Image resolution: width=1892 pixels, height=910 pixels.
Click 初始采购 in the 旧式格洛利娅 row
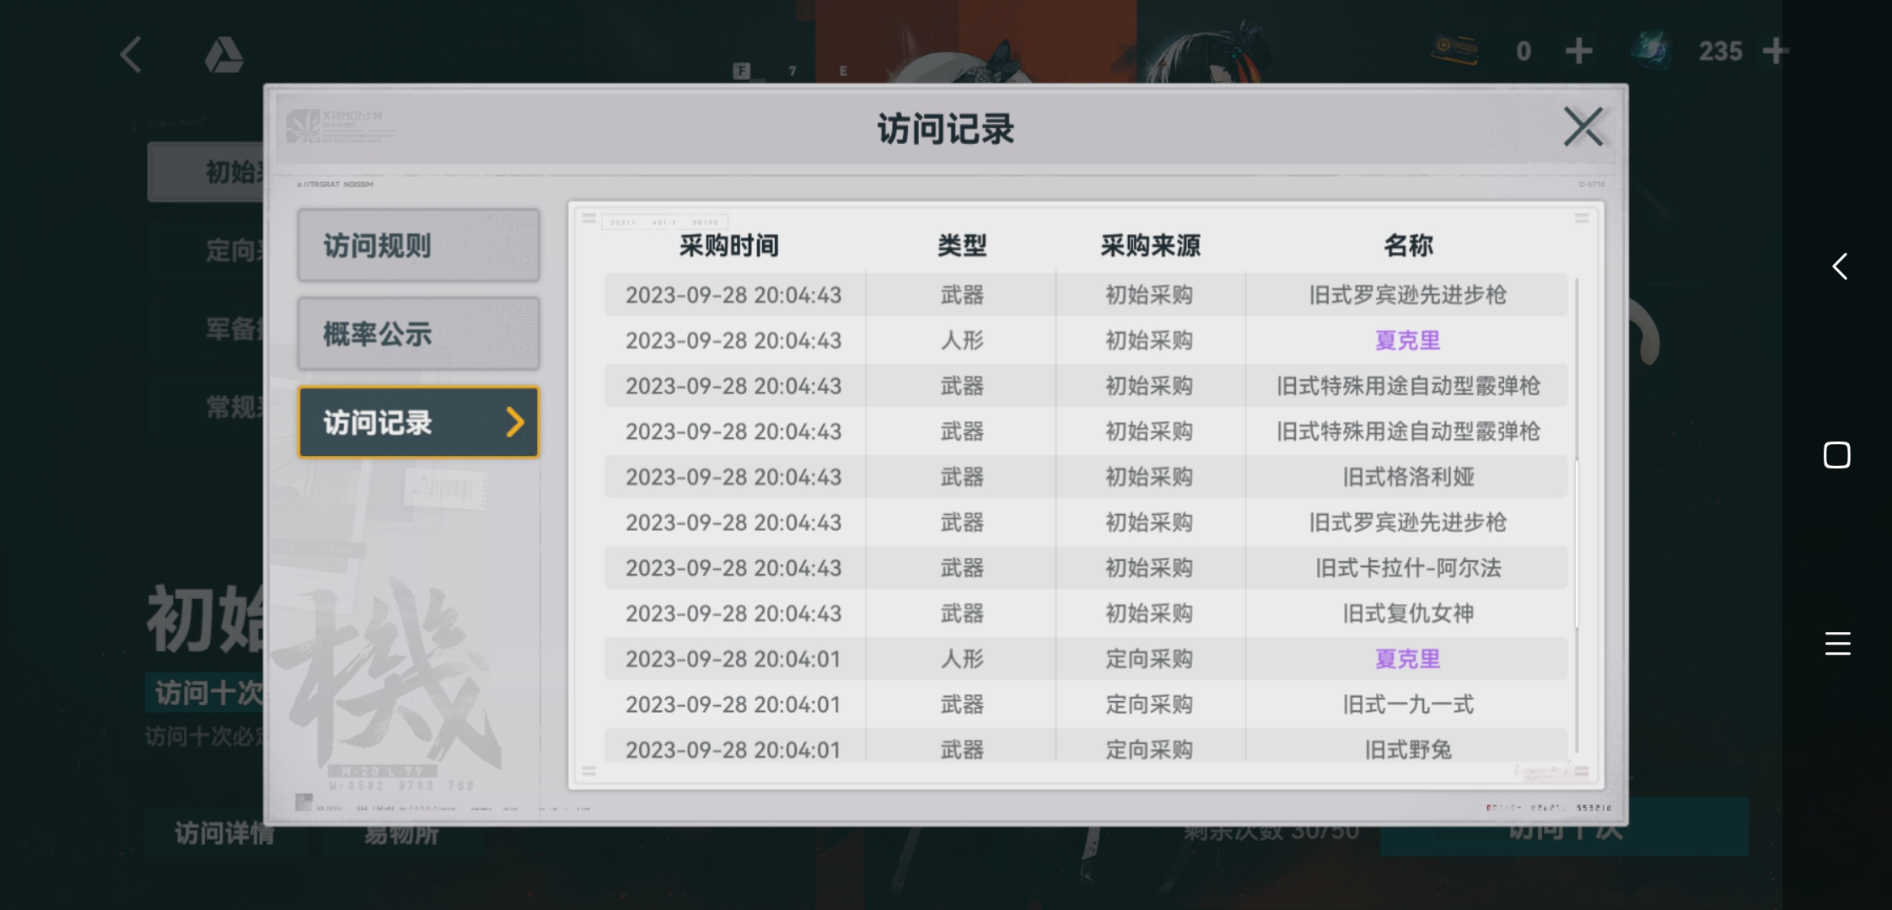[x=1149, y=477]
